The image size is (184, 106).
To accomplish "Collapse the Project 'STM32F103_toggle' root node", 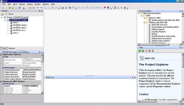I will (2, 18).
